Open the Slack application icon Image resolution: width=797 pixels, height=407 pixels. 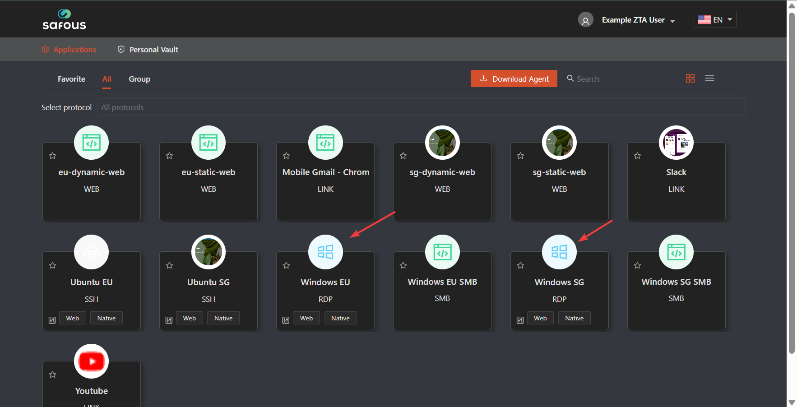676,143
